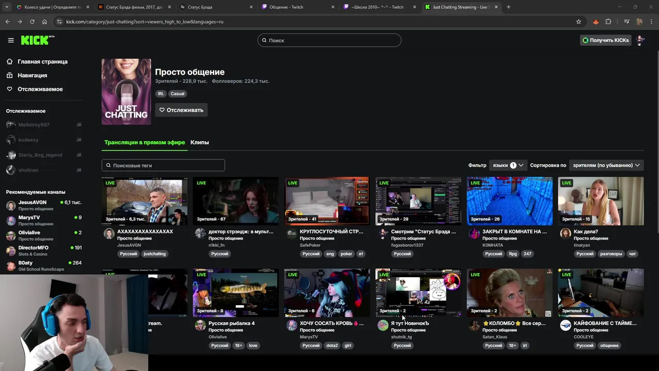
Task: Select Трансляции в прямом эфире tab
Action: click(x=145, y=142)
